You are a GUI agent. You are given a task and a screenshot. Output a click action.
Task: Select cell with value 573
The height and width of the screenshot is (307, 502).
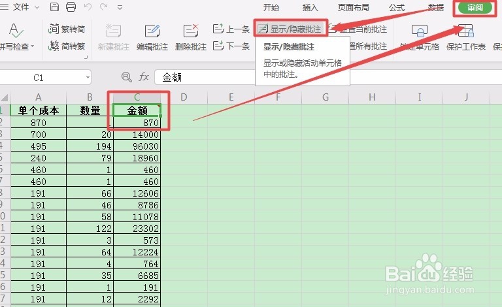coord(137,240)
